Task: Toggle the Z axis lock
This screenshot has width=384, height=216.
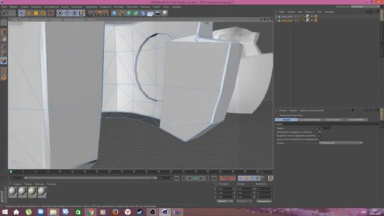Action: pos(74,13)
